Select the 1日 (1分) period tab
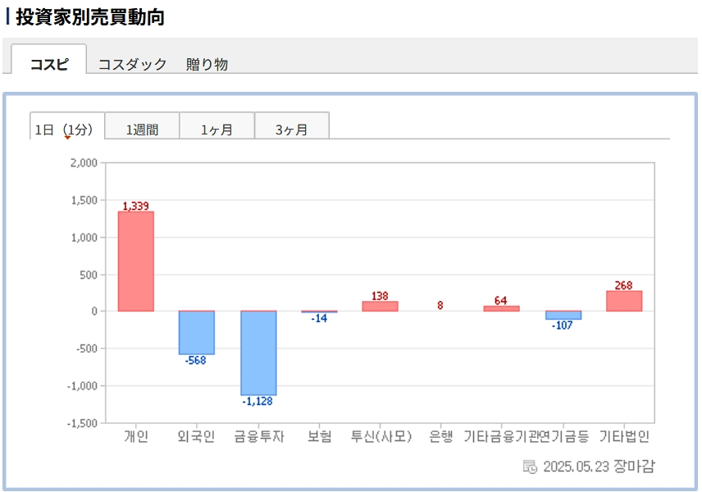Screen dimensions: 702x492 [66, 129]
